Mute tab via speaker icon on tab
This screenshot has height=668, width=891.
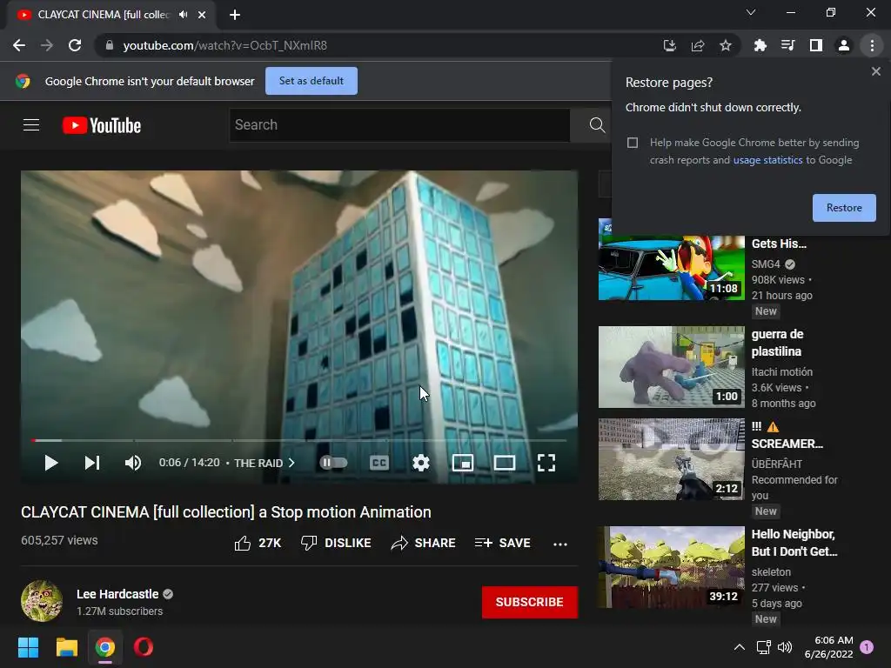[183, 15]
